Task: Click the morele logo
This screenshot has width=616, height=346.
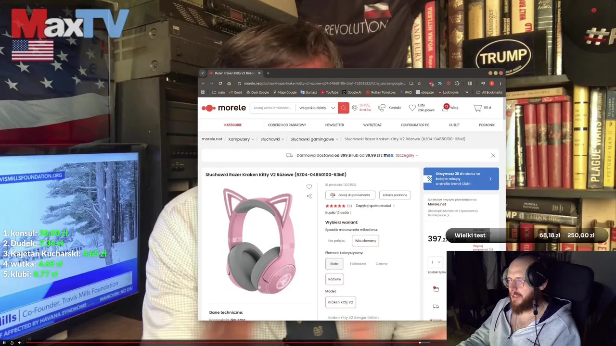Action: coord(224,108)
